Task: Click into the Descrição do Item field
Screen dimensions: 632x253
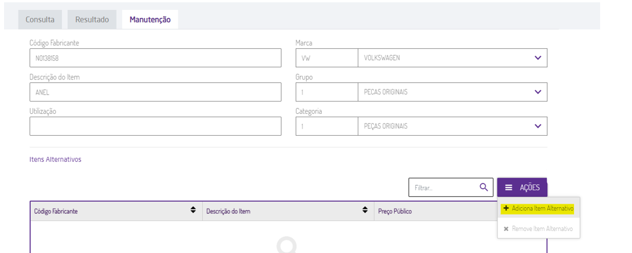Action: 155,92
